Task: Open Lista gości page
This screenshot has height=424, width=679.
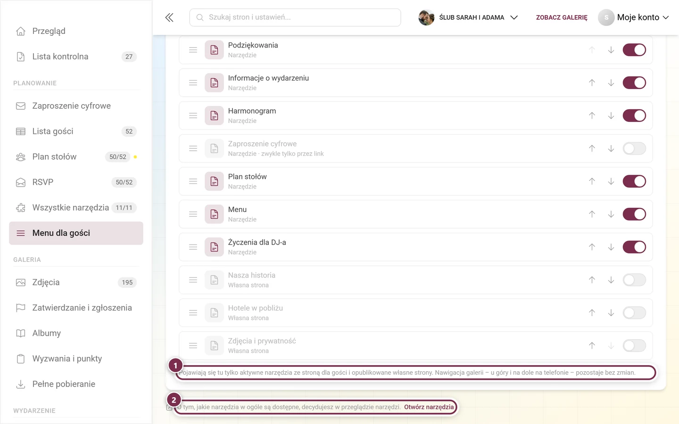Action: [x=76, y=131]
